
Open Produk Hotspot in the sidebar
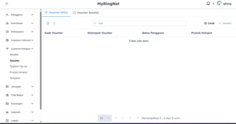(19, 72)
